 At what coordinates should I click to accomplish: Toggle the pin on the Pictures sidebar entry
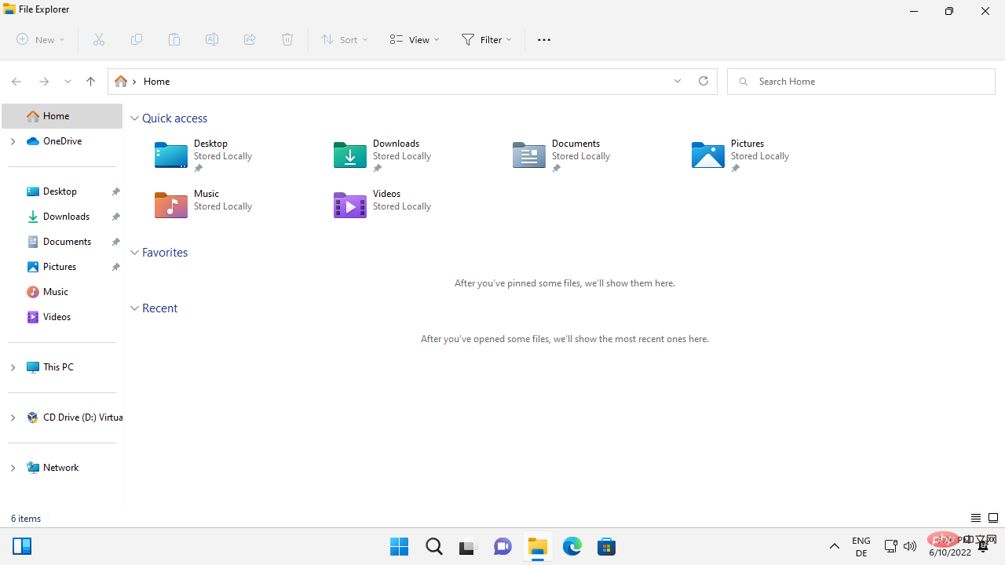click(115, 267)
